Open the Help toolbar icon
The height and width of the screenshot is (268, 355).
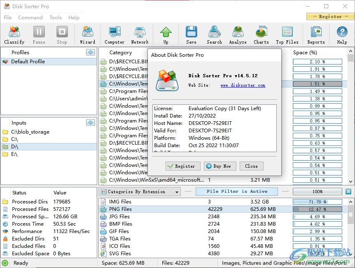(x=342, y=35)
